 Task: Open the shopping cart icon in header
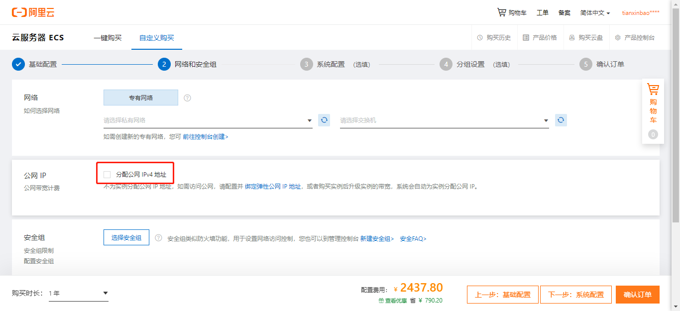pos(501,12)
